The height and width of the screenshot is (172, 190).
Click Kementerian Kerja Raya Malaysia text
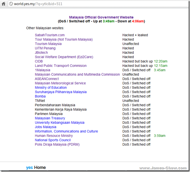(61, 109)
